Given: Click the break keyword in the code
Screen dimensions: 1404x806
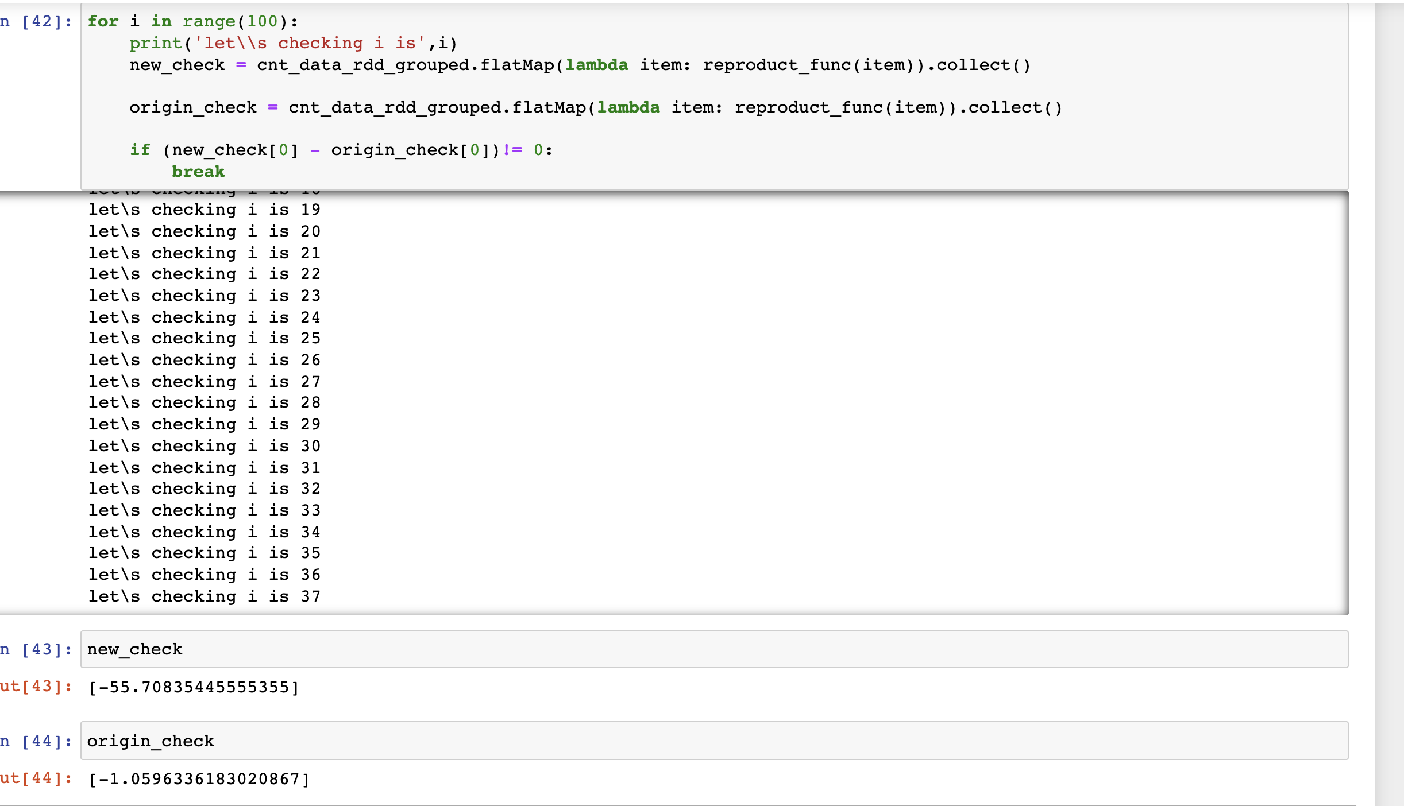Looking at the screenshot, I should [198, 171].
